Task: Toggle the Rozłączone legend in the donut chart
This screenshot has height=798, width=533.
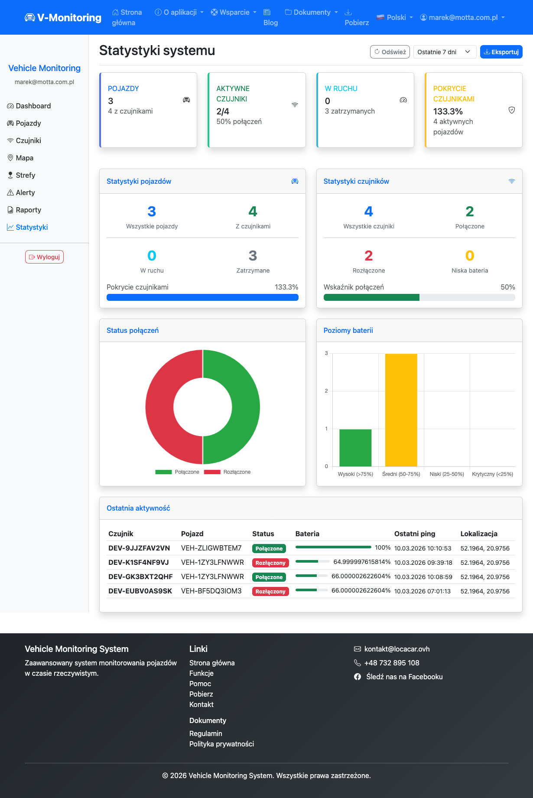Action: pyautogui.click(x=227, y=472)
